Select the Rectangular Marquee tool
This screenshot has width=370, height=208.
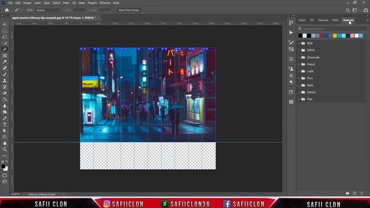[x=5, y=31]
